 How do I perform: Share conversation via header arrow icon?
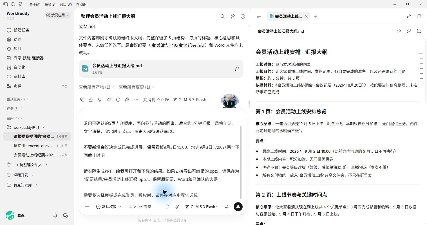233,16
